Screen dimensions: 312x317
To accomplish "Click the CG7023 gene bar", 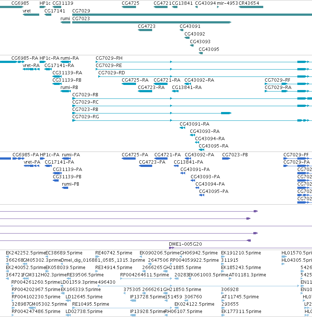I will (152, 22).
